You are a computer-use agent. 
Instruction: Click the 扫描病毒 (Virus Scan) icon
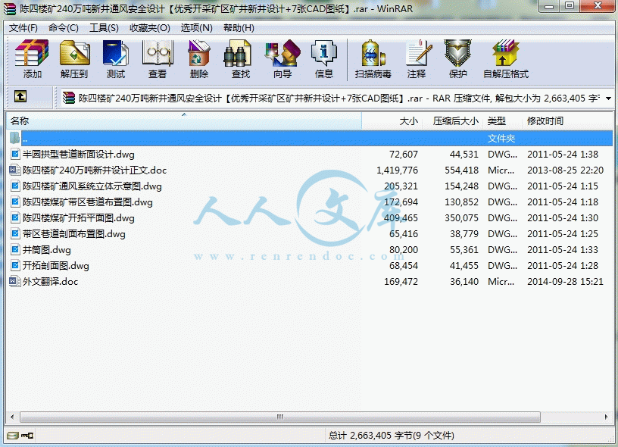coord(373,52)
